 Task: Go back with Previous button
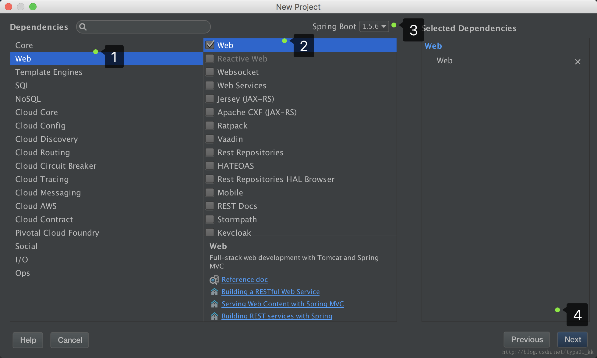pyautogui.click(x=527, y=339)
